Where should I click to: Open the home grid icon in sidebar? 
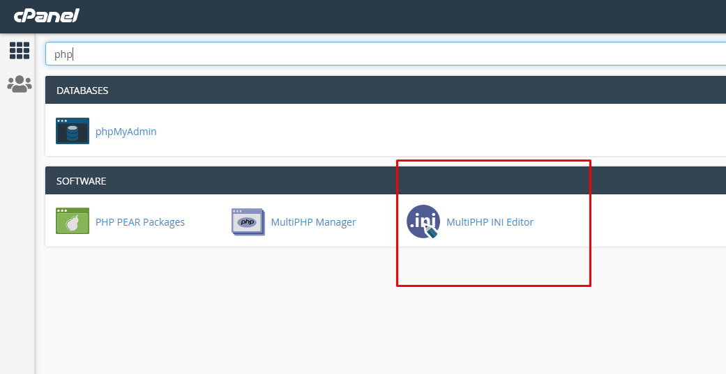[x=20, y=50]
